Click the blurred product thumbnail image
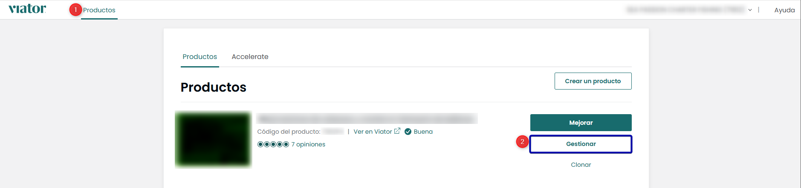This screenshot has height=188, width=801. point(213,140)
